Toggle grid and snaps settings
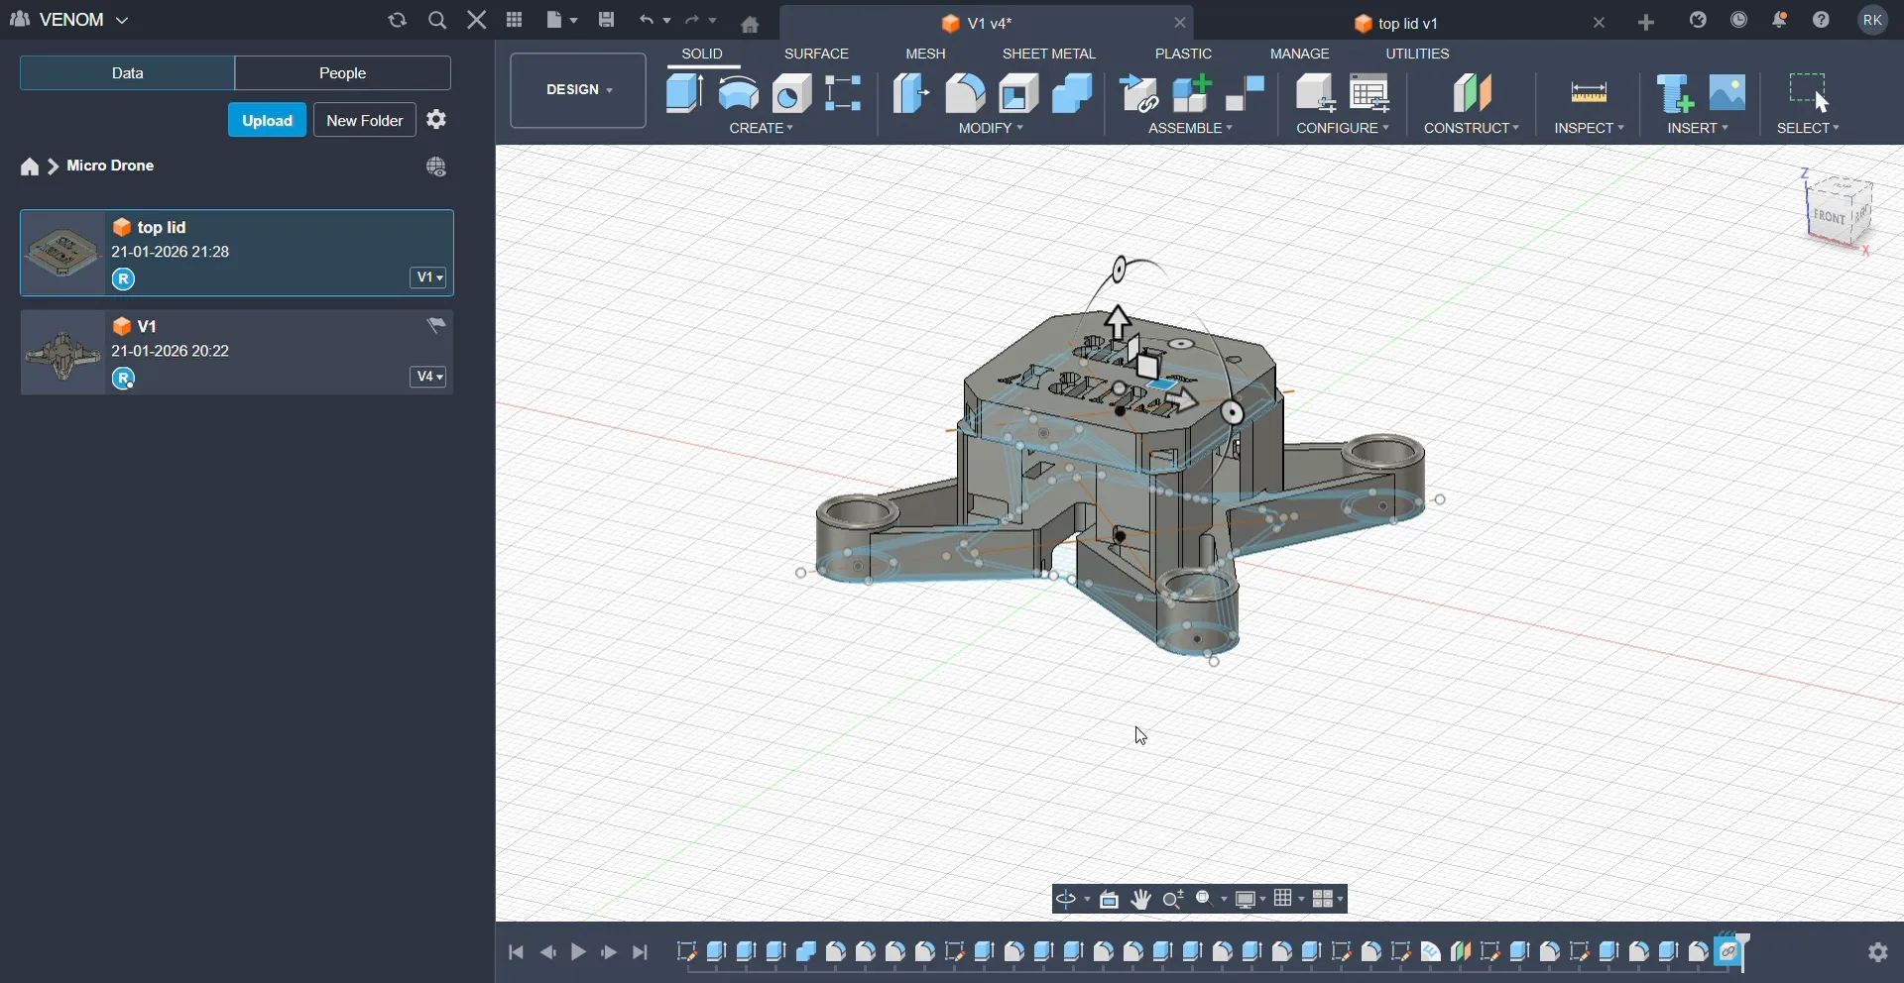Viewport: 1904px width, 983px height. tap(1290, 899)
